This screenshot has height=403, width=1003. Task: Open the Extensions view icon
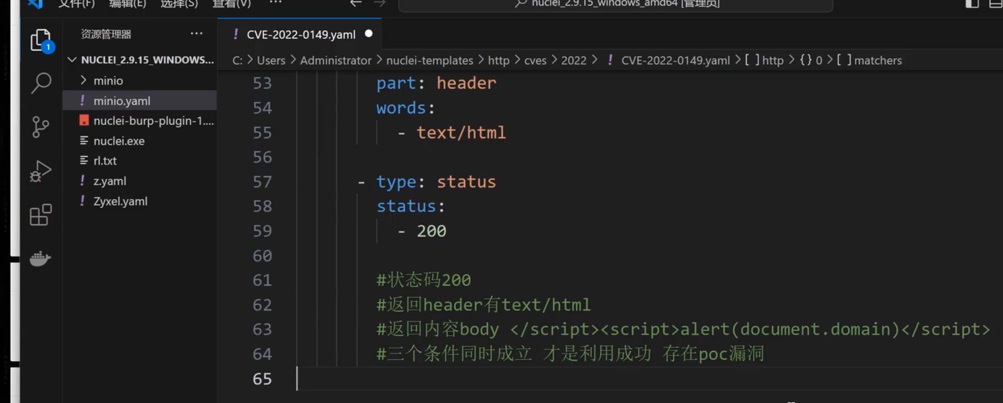[x=41, y=215]
